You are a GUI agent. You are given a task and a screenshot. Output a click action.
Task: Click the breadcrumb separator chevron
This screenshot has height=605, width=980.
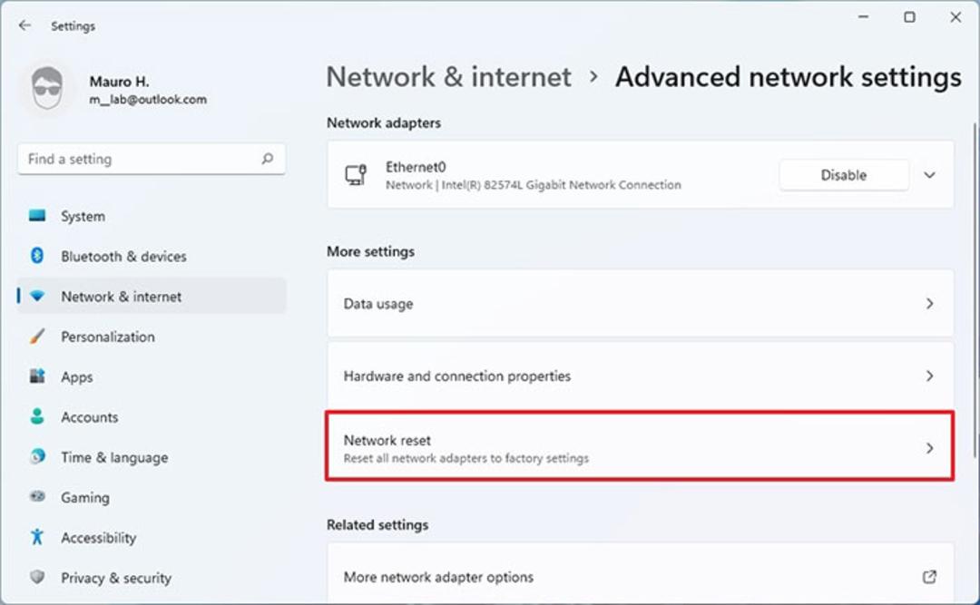pyautogui.click(x=593, y=77)
